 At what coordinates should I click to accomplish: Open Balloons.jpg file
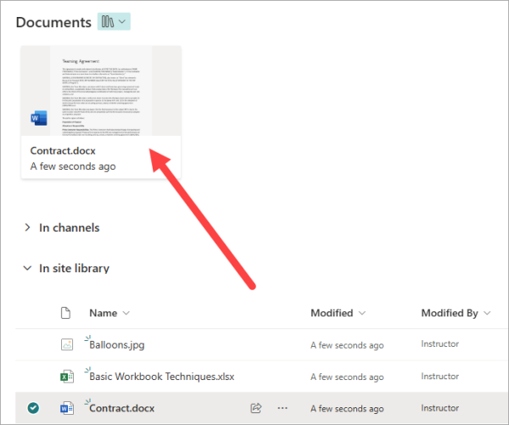[x=117, y=344]
